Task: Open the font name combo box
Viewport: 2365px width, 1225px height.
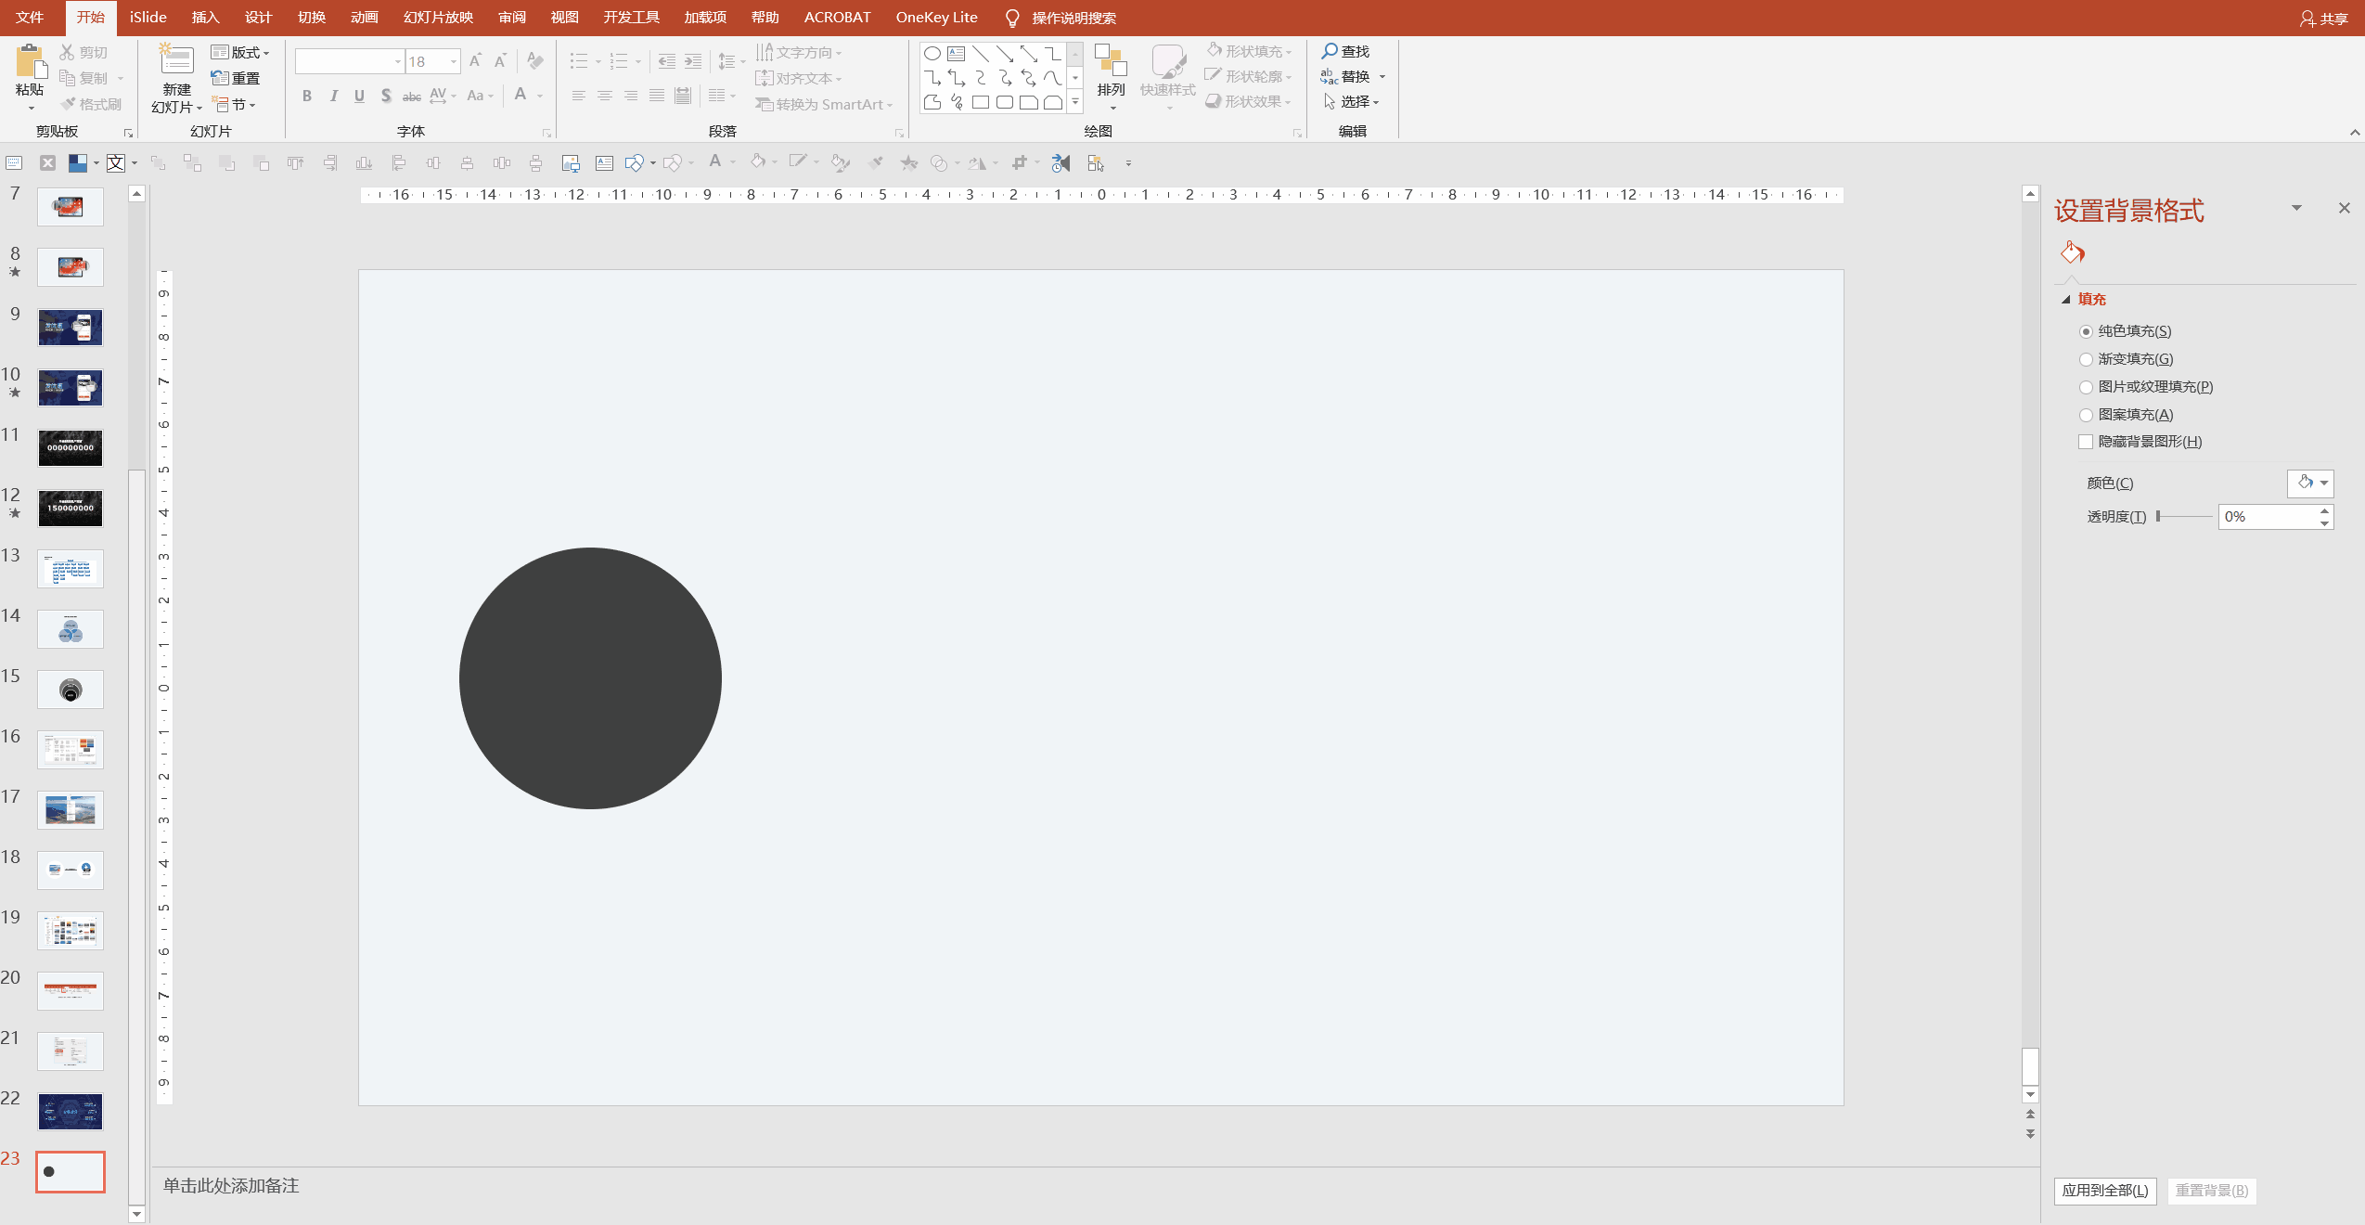Action: click(x=349, y=61)
